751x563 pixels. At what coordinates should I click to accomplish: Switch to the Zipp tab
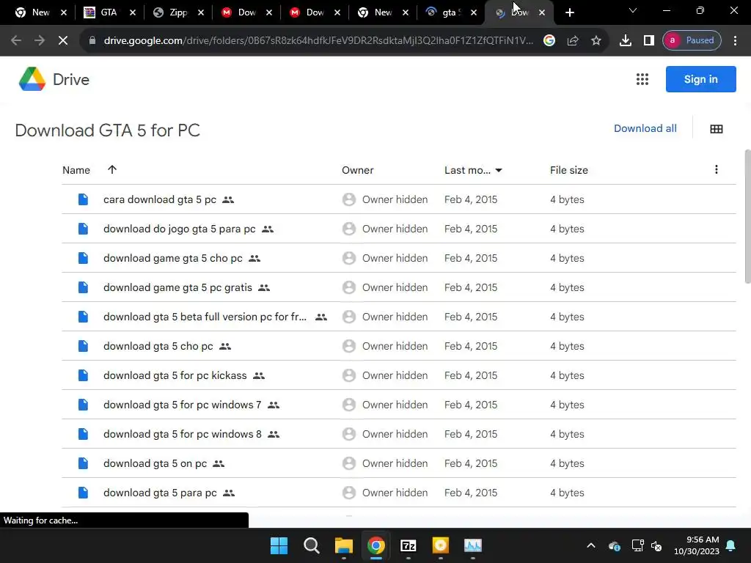179,12
